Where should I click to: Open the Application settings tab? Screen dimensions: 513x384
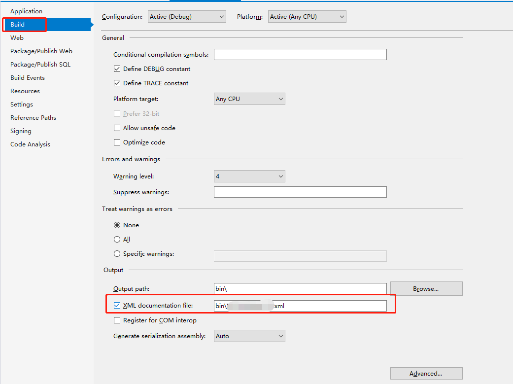26,11
